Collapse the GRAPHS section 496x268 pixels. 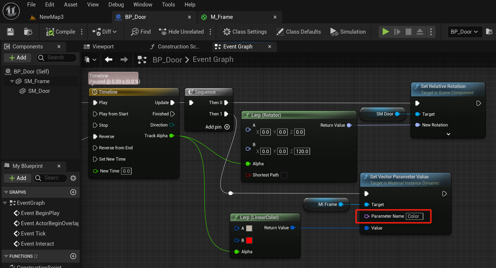click(x=6, y=192)
